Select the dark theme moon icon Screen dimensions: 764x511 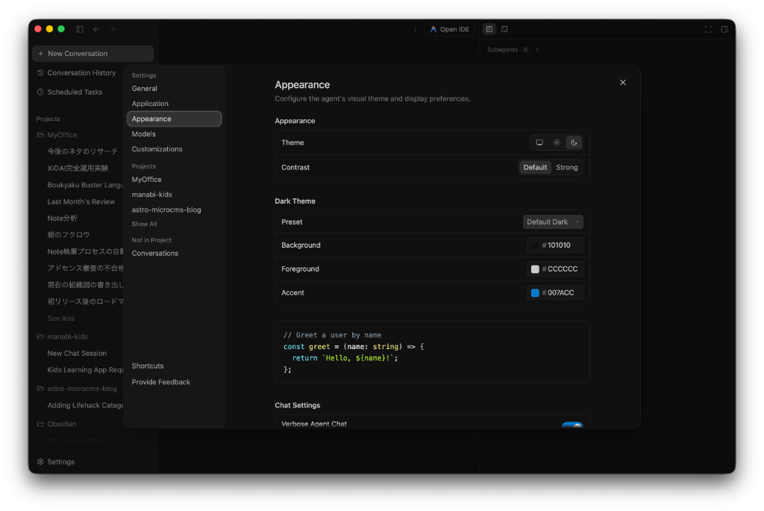click(x=574, y=142)
